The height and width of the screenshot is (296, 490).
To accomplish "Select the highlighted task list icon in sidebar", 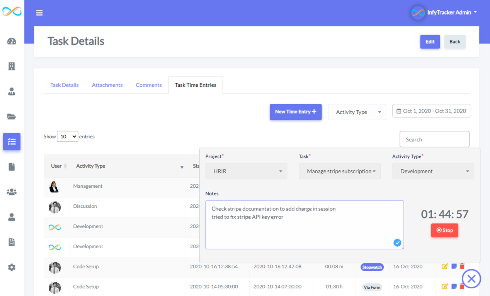I will coord(12,141).
